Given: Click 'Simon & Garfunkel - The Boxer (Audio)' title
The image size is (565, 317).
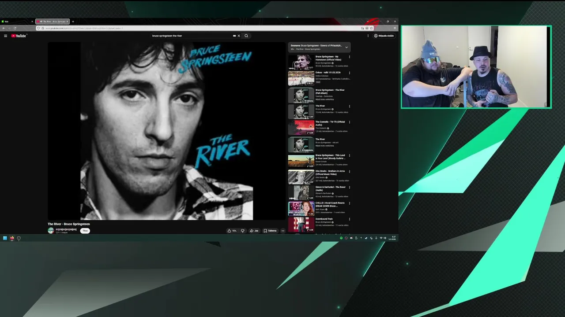Looking at the screenshot, I should (331, 188).
